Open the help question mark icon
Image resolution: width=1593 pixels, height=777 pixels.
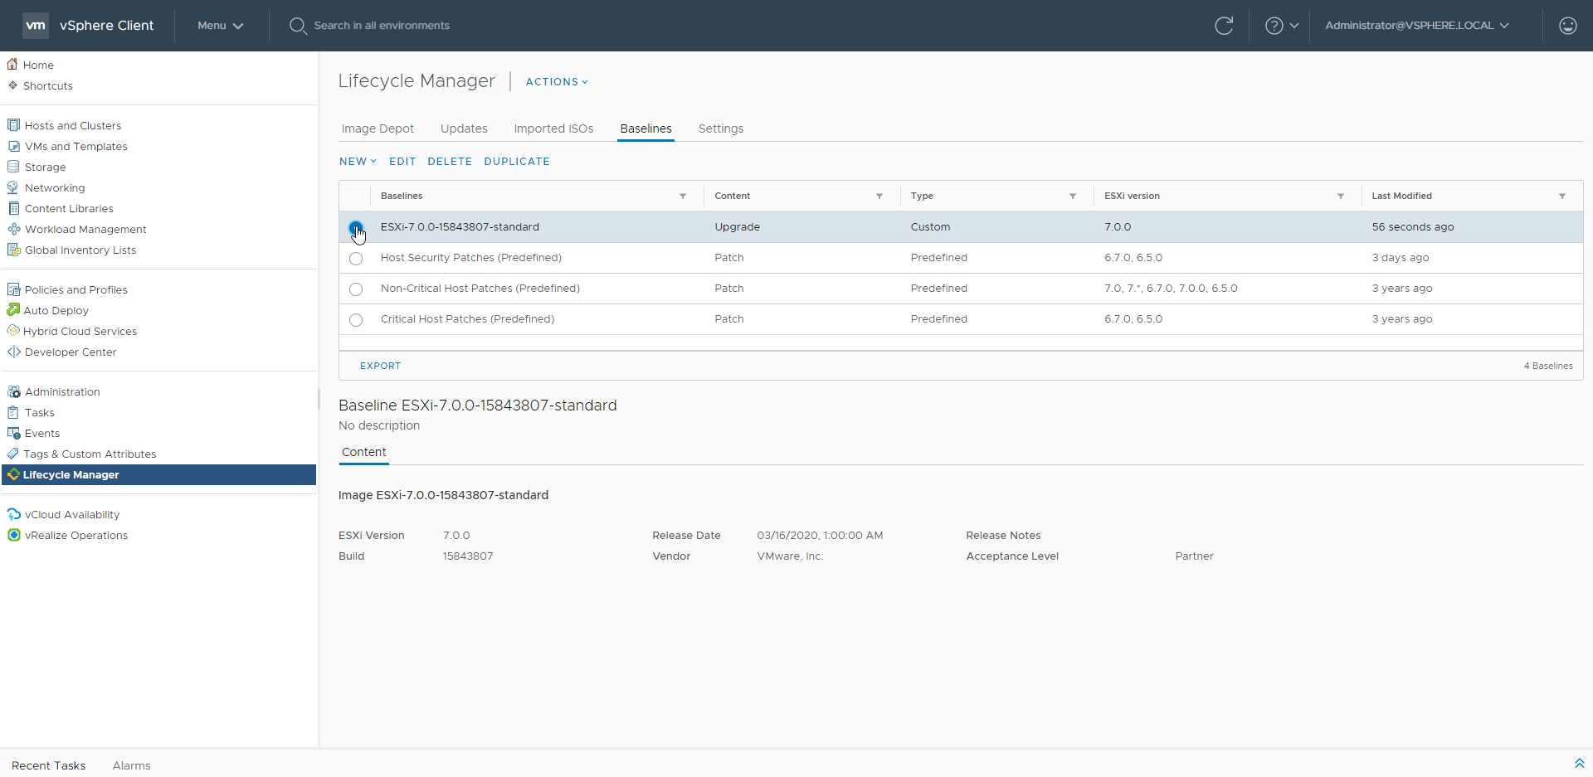(x=1274, y=26)
